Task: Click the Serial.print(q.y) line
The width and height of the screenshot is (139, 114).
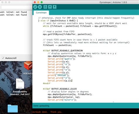Action: (58, 72)
